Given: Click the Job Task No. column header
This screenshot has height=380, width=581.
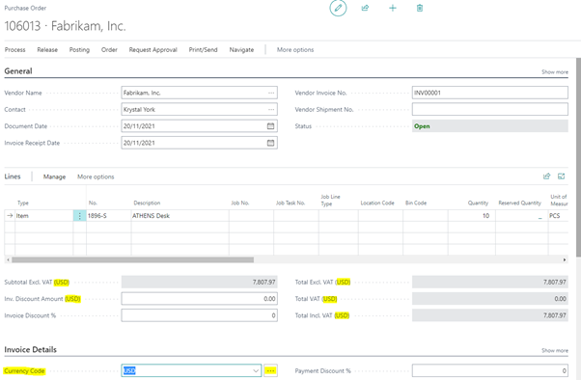Looking at the screenshot, I should tap(290, 203).
